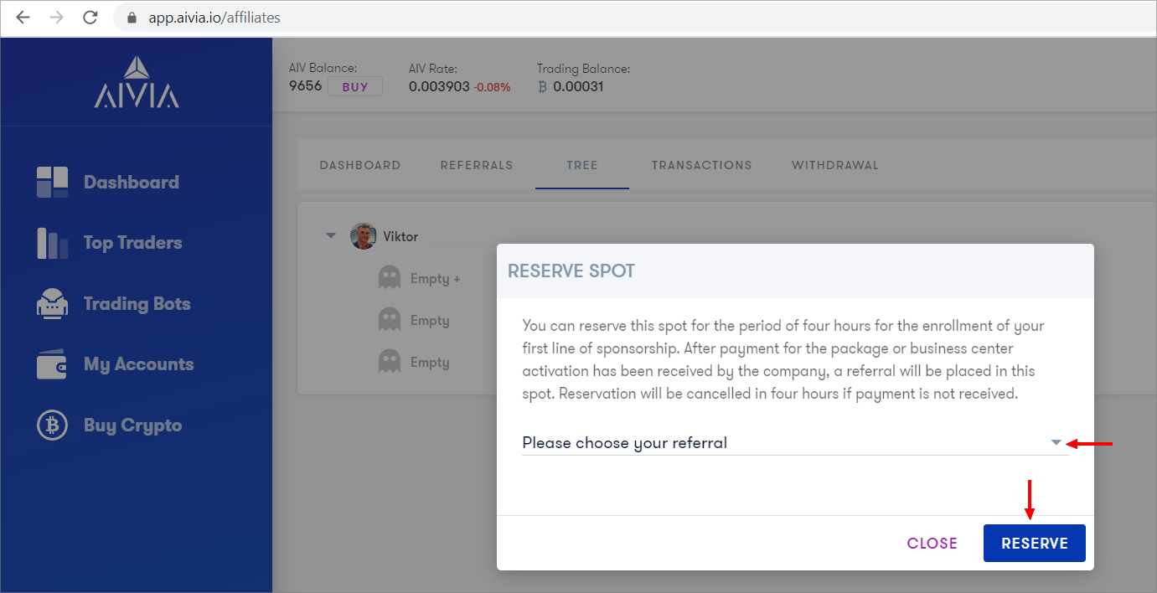
Task: Click the ghost icon of the second Empty spot
Action: [x=390, y=320]
